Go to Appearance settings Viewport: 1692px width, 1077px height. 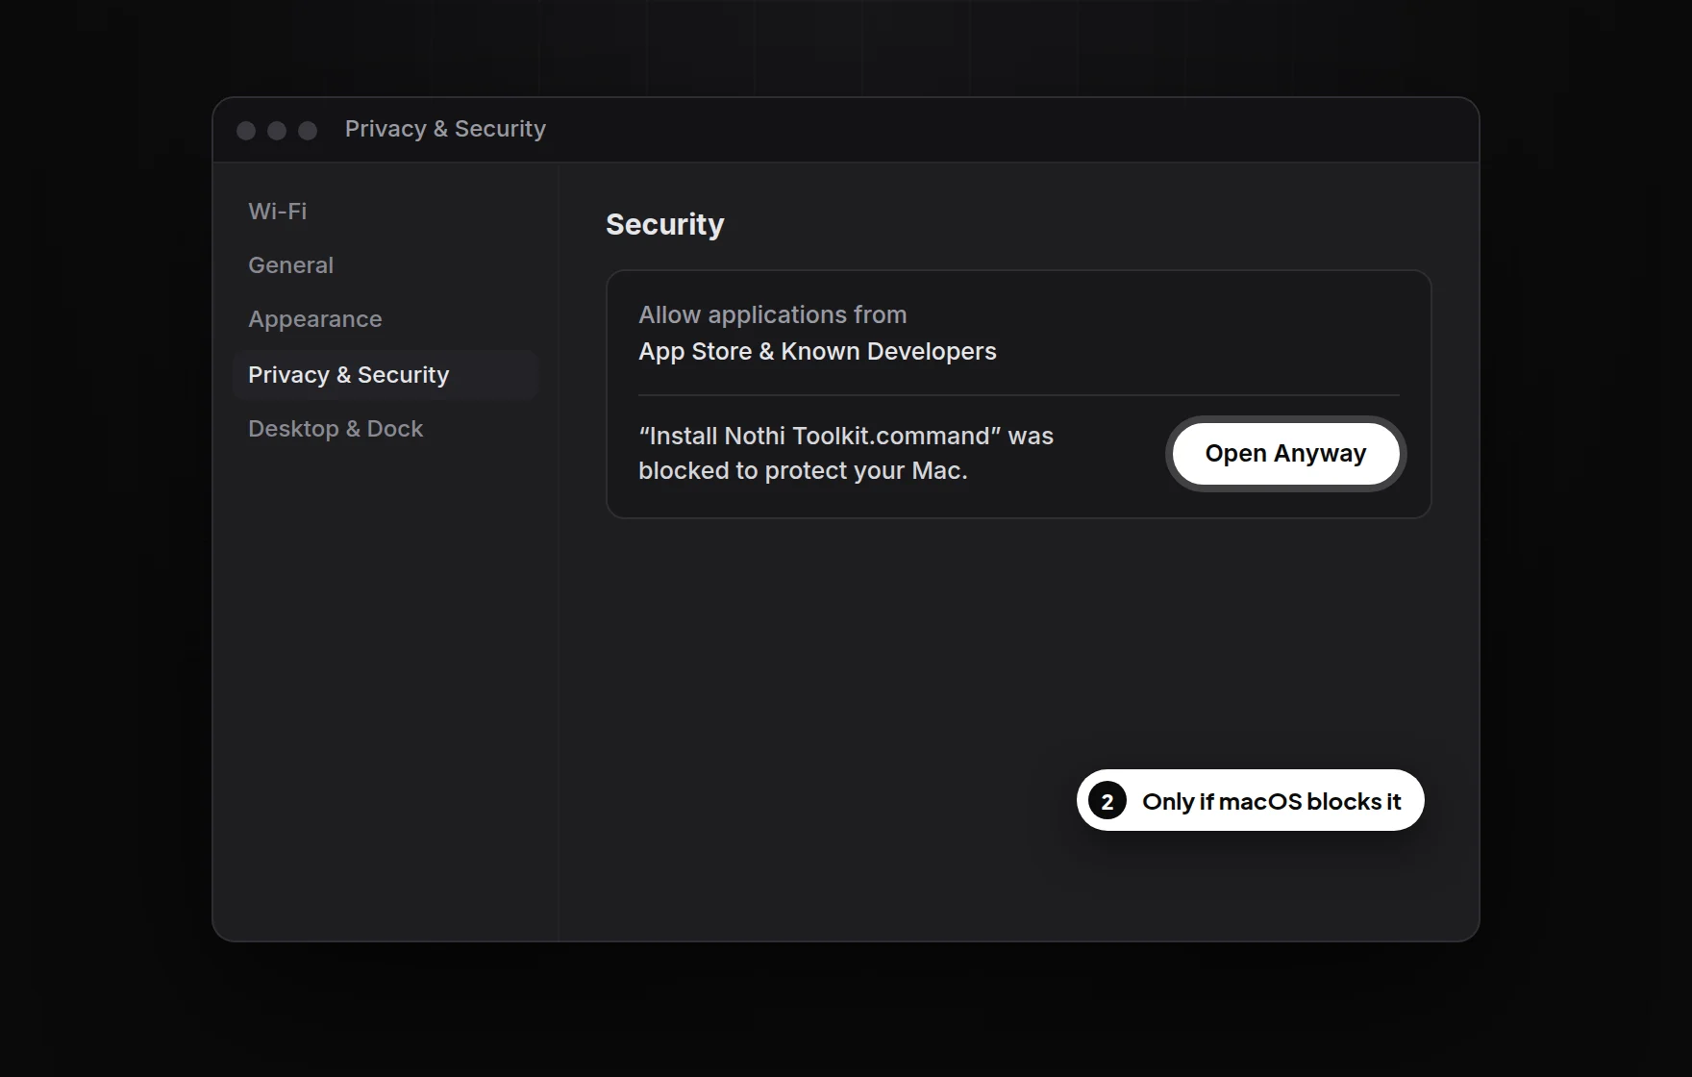314,319
